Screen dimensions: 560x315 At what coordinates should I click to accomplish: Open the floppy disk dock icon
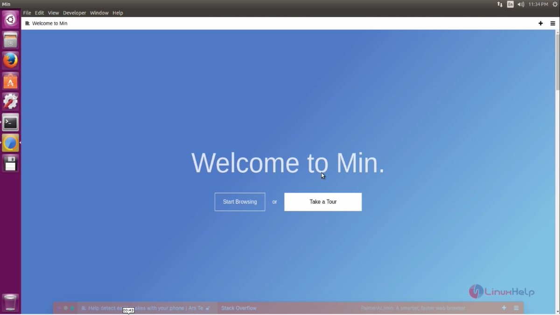(10, 163)
